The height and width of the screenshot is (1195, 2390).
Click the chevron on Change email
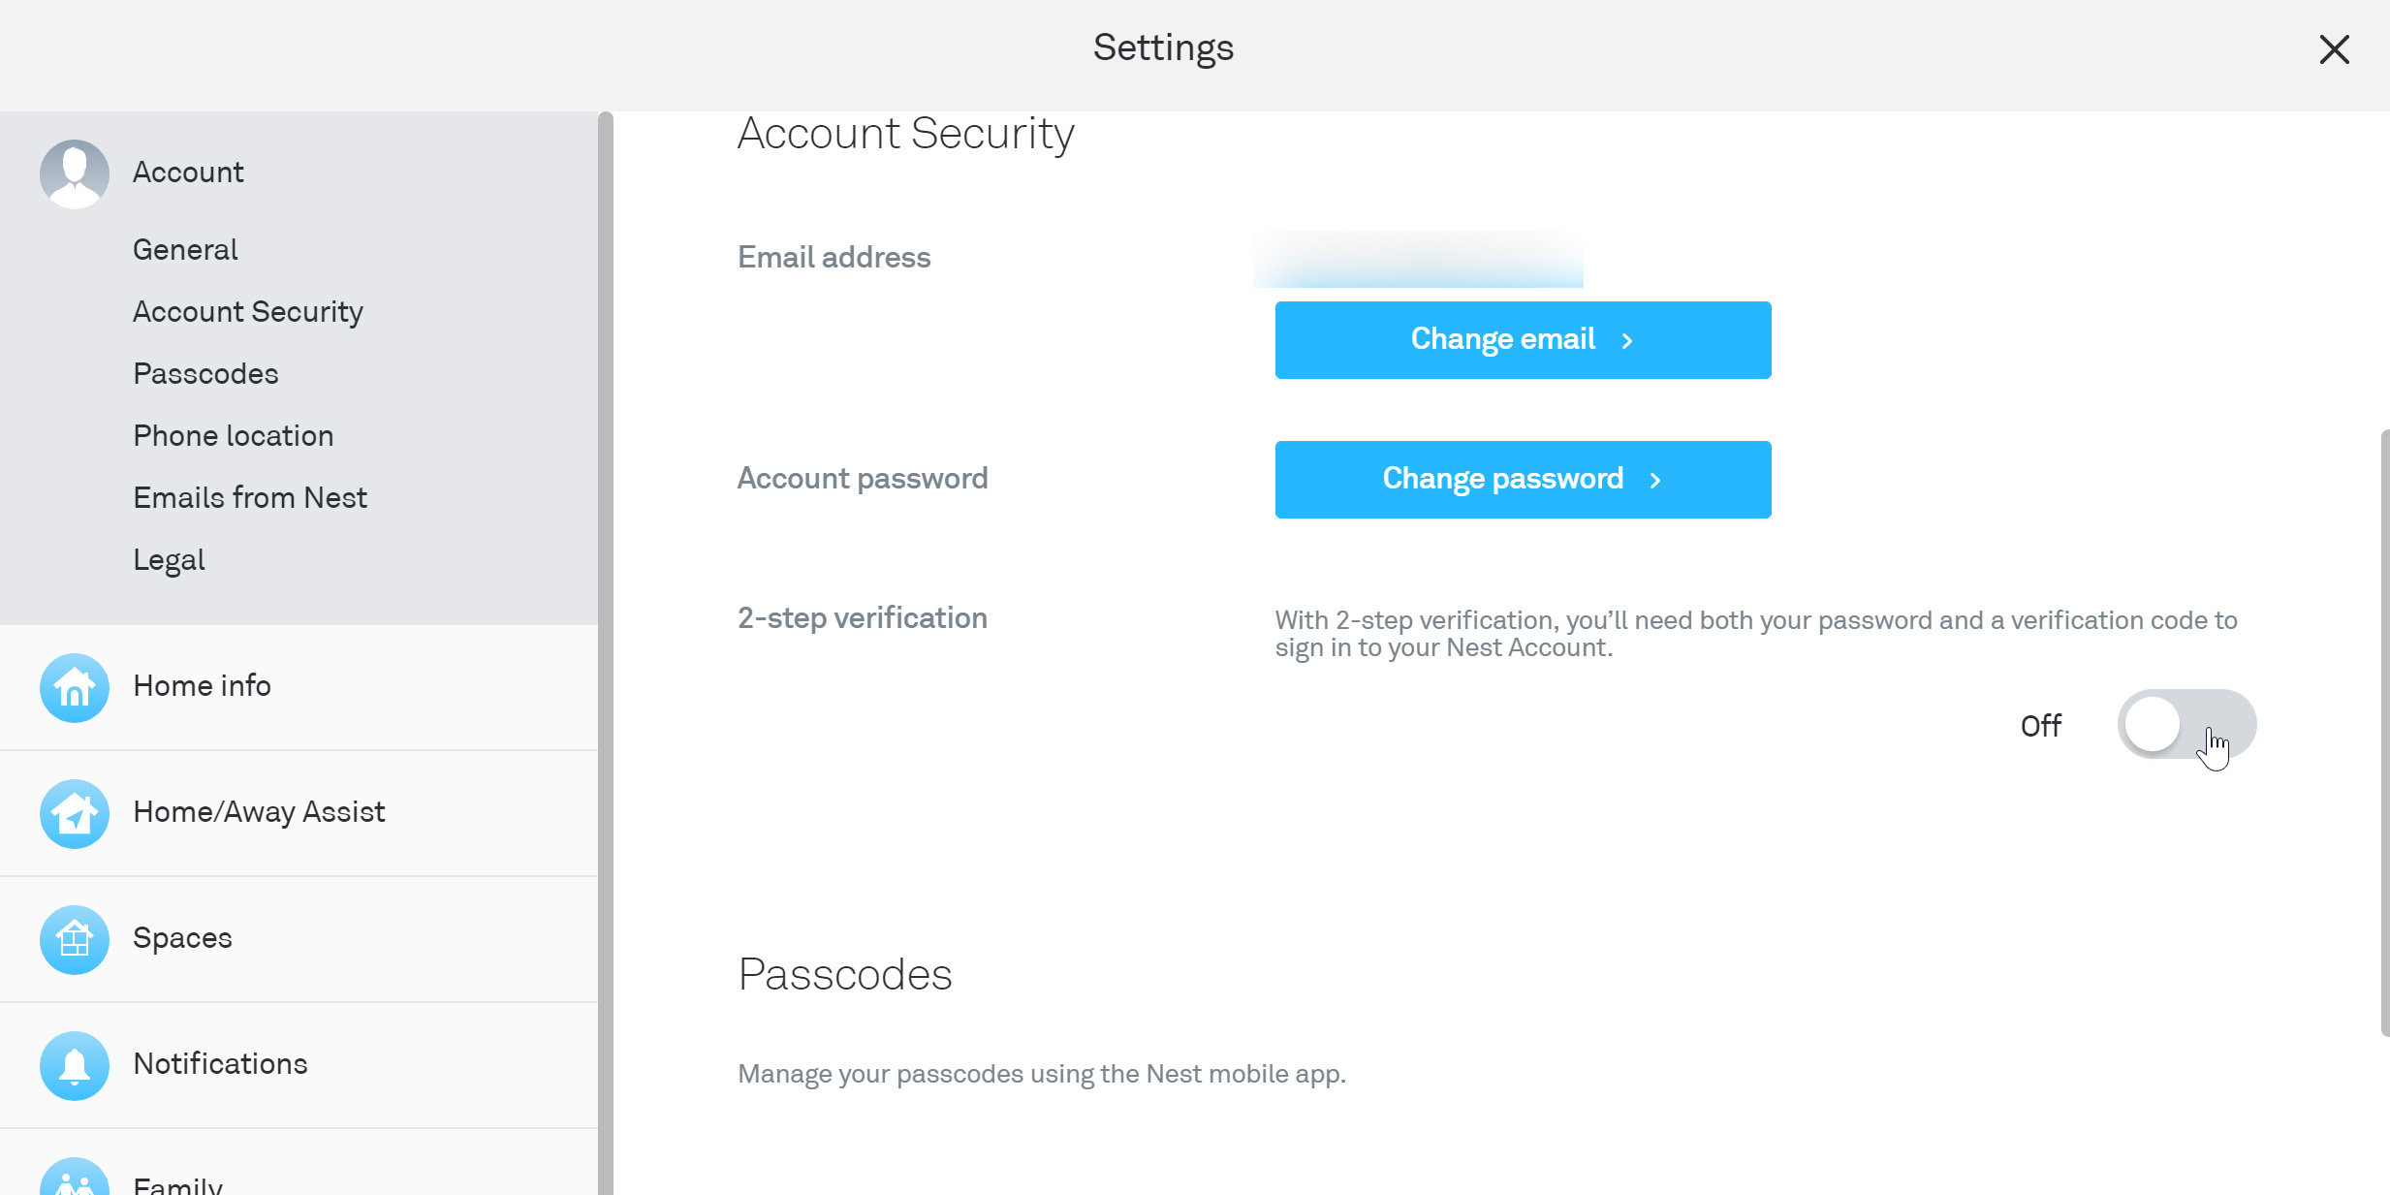tap(1628, 340)
